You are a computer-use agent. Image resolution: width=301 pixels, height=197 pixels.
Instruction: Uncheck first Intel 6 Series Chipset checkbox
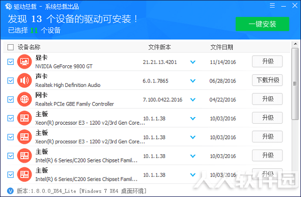click(x=11, y=156)
